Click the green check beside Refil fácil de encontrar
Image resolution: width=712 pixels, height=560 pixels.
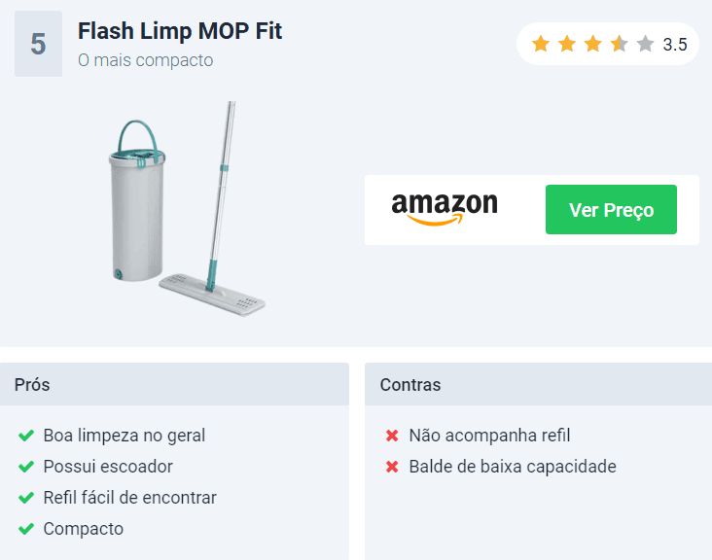[26, 498]
